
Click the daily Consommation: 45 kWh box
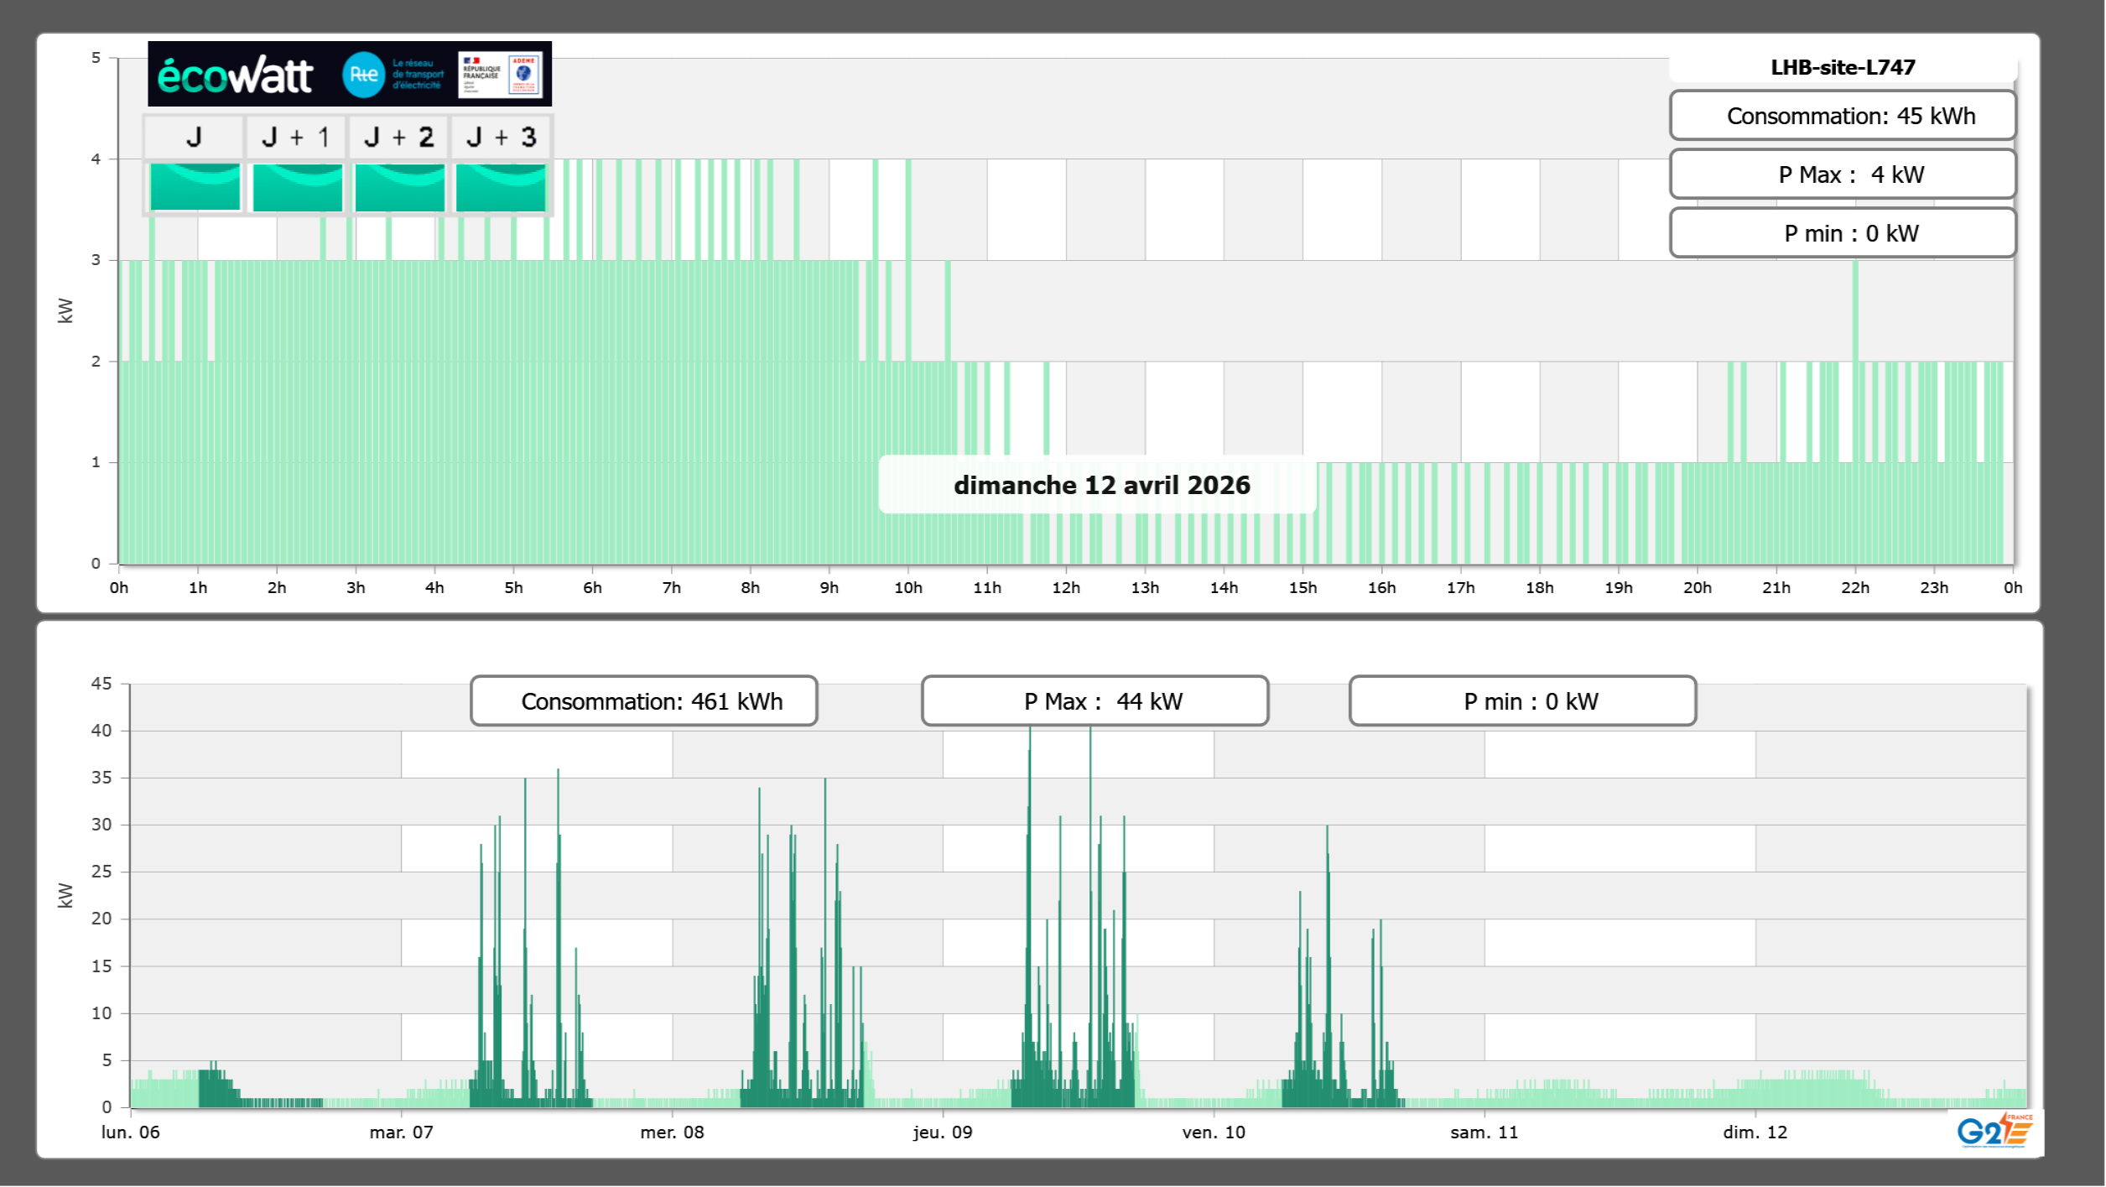(1842, 116)
